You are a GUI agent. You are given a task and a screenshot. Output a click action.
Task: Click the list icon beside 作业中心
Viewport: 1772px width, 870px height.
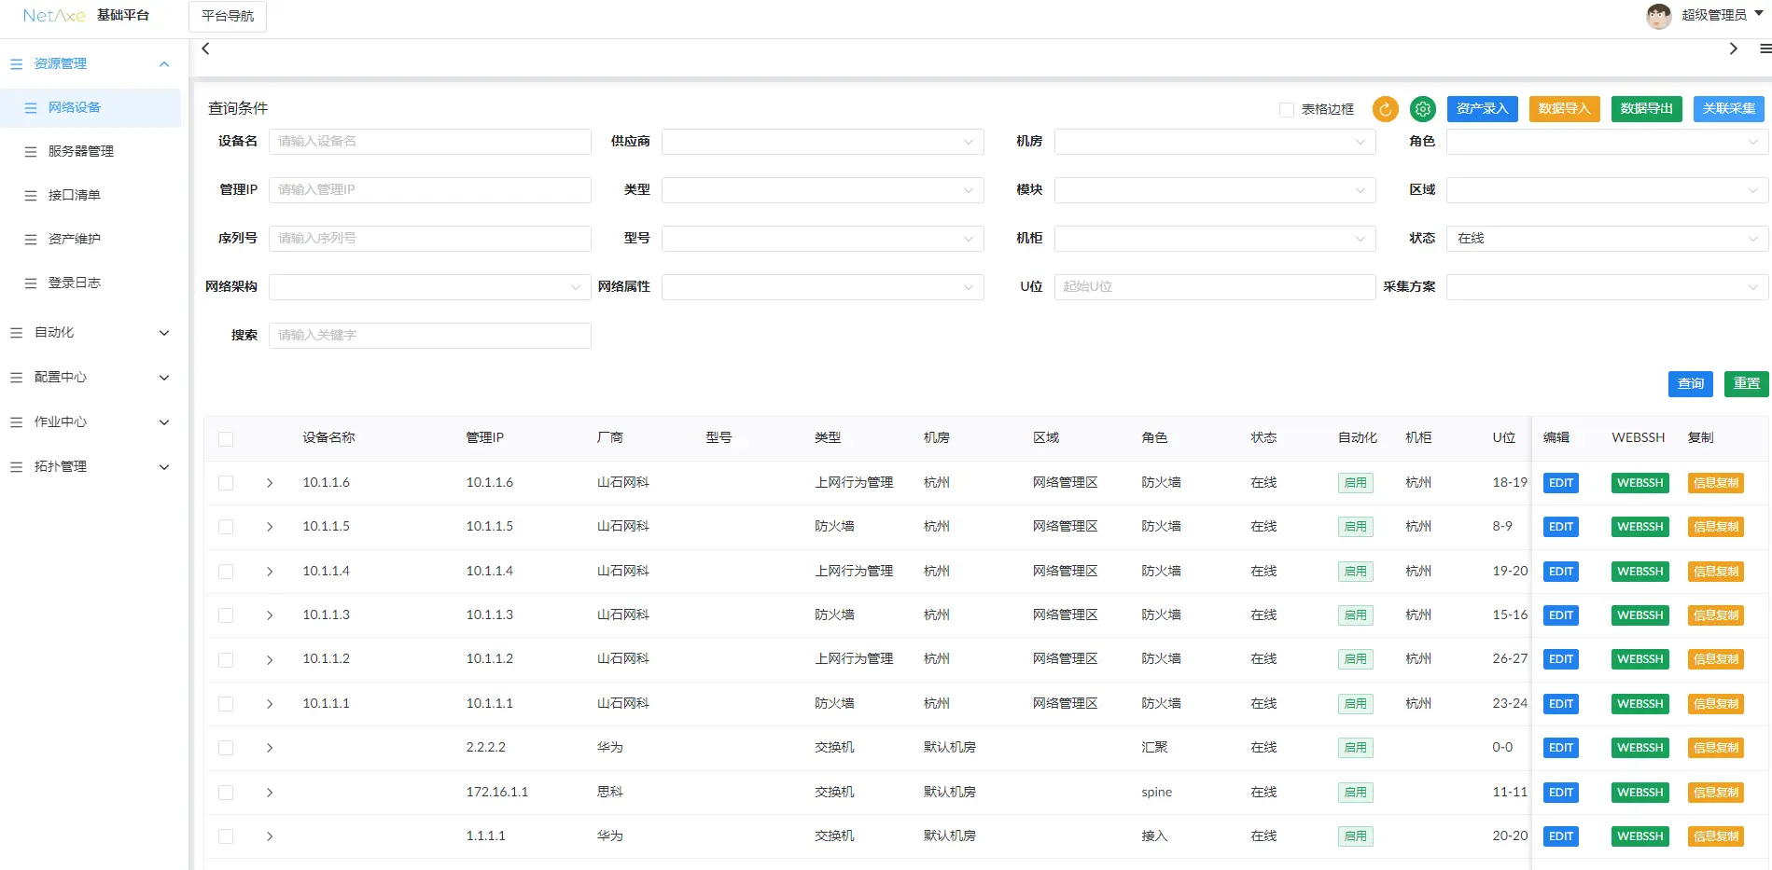pyautogui.click(x=16, y=422)
